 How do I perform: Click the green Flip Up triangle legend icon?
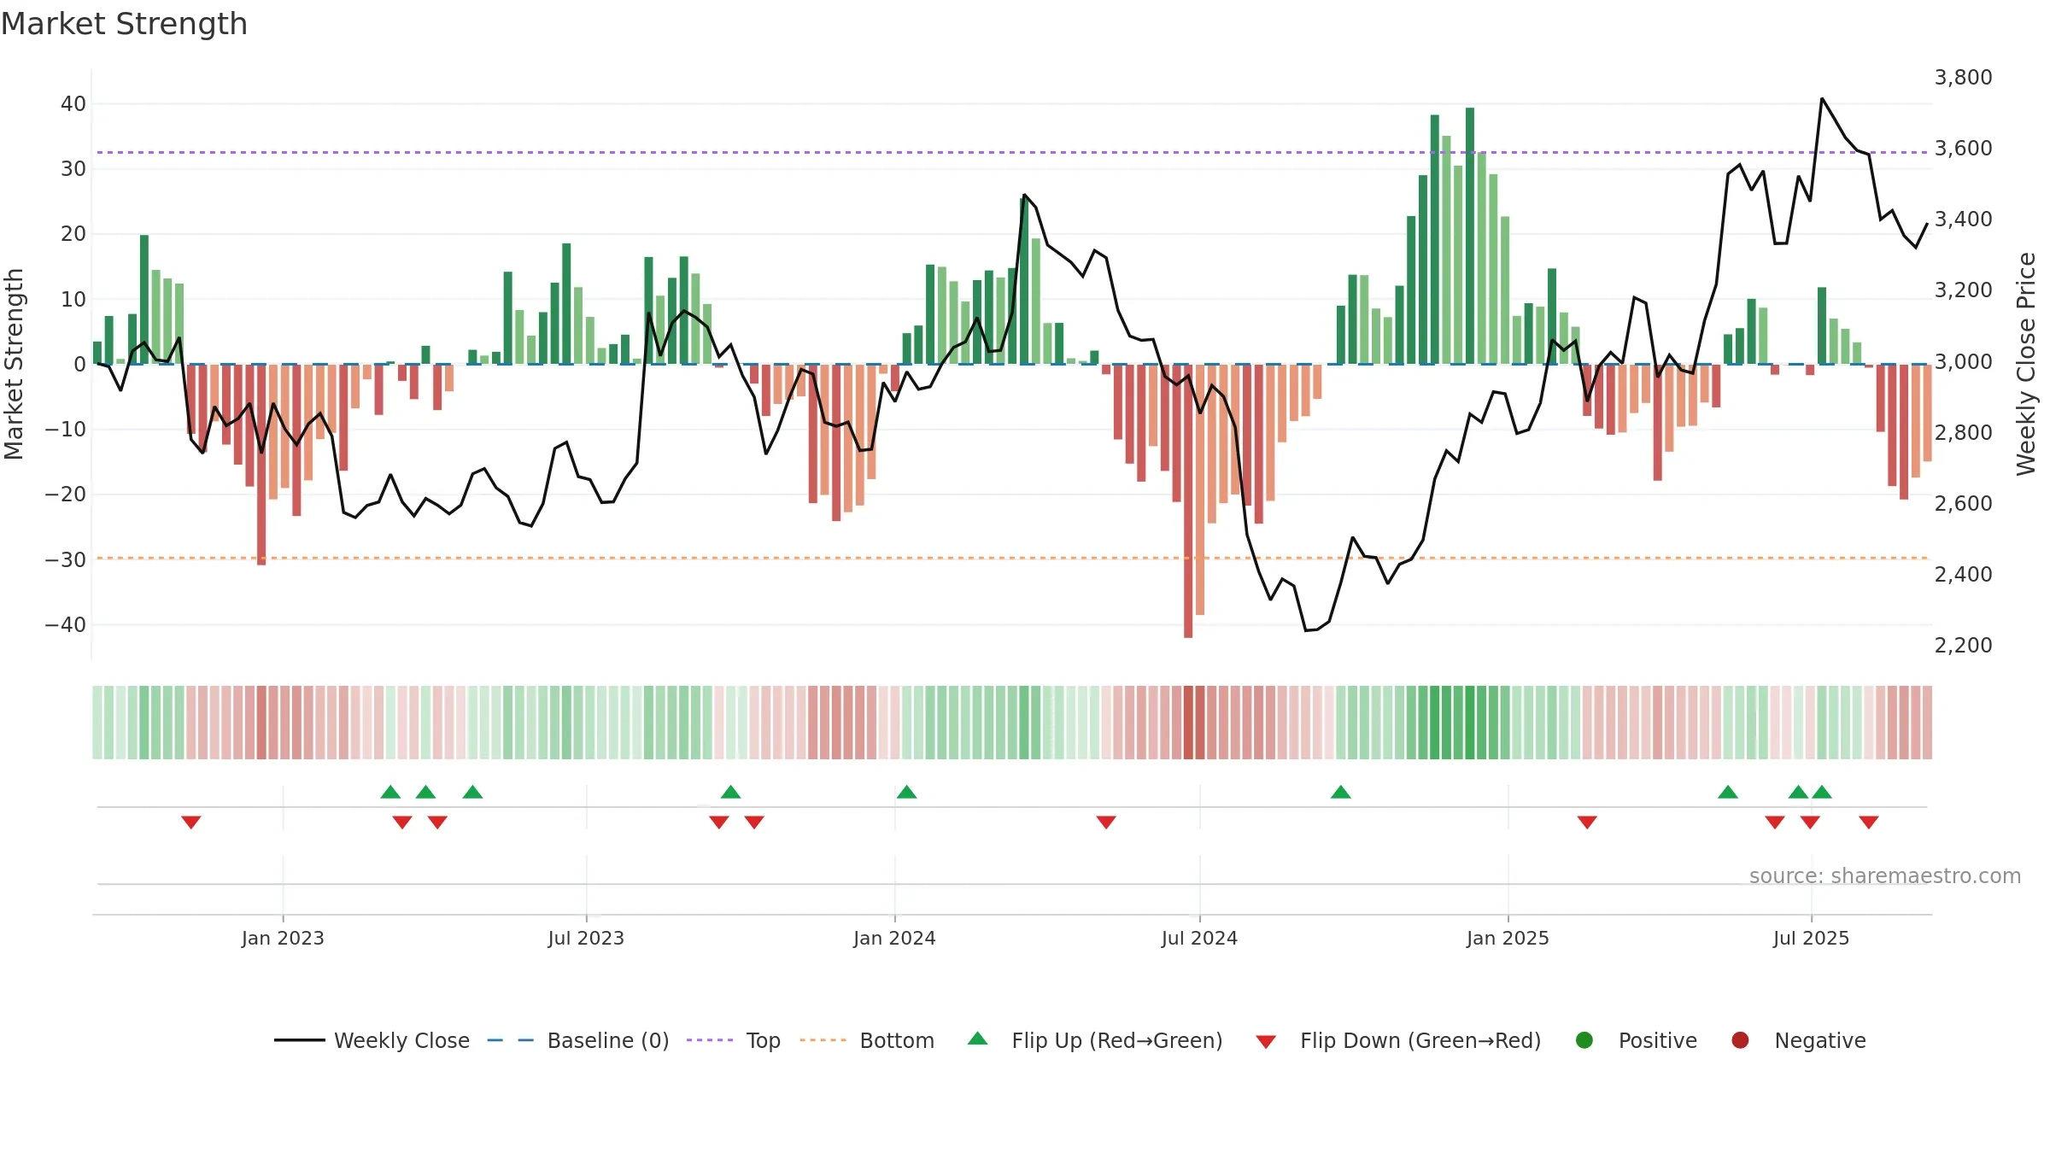click(978, 1039)
